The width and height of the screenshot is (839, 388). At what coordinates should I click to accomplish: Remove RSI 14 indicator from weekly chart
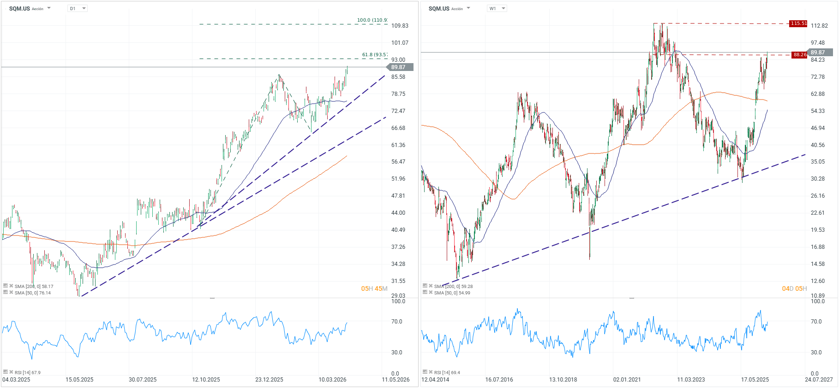tap(431, 372)
